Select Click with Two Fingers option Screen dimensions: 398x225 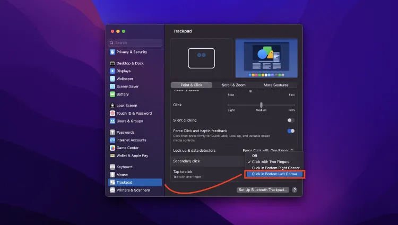(x=271, y=162)
